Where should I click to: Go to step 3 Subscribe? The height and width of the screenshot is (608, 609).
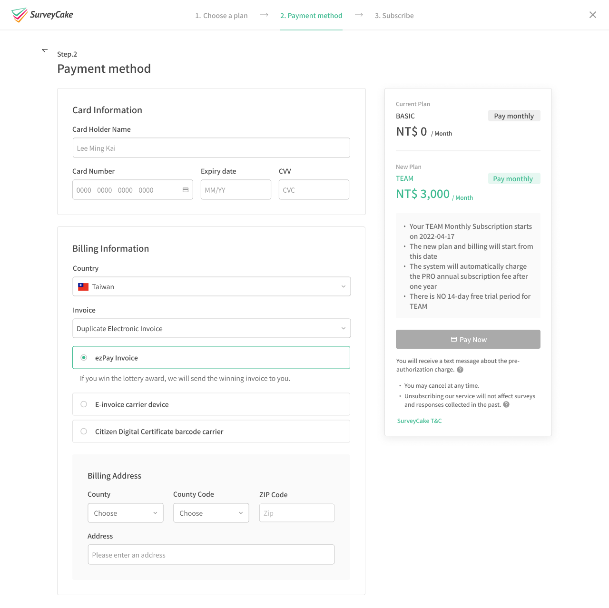pyautogui.click(x=394, y=16)
